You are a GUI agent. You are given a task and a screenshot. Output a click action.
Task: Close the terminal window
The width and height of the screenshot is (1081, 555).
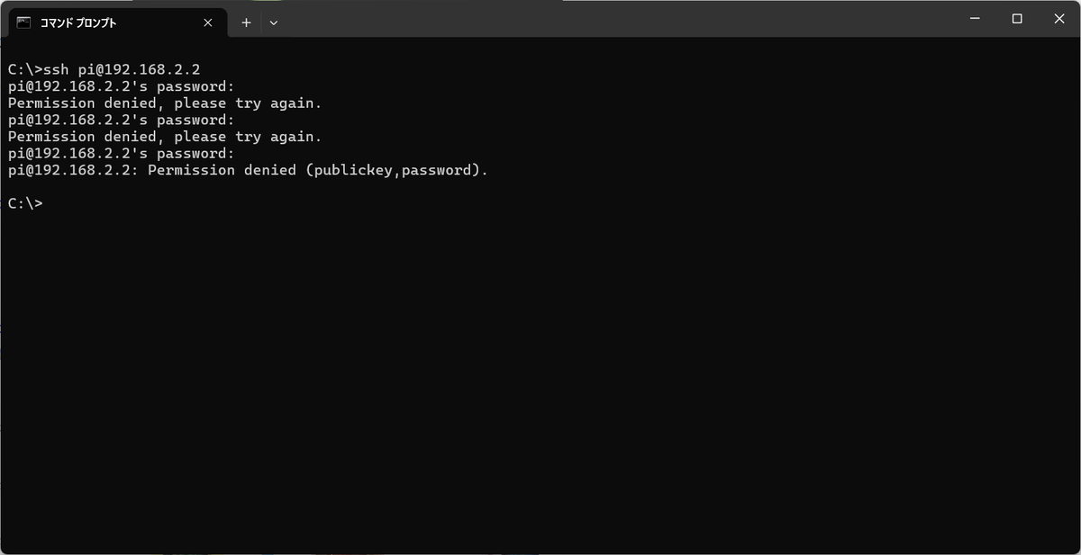coord(1059,18)
